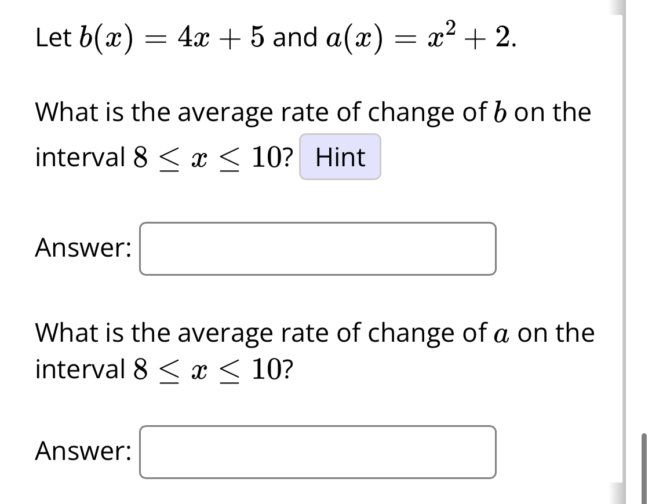Click the lower right scrollbar track
652x504 pixels.
[645, 463]
